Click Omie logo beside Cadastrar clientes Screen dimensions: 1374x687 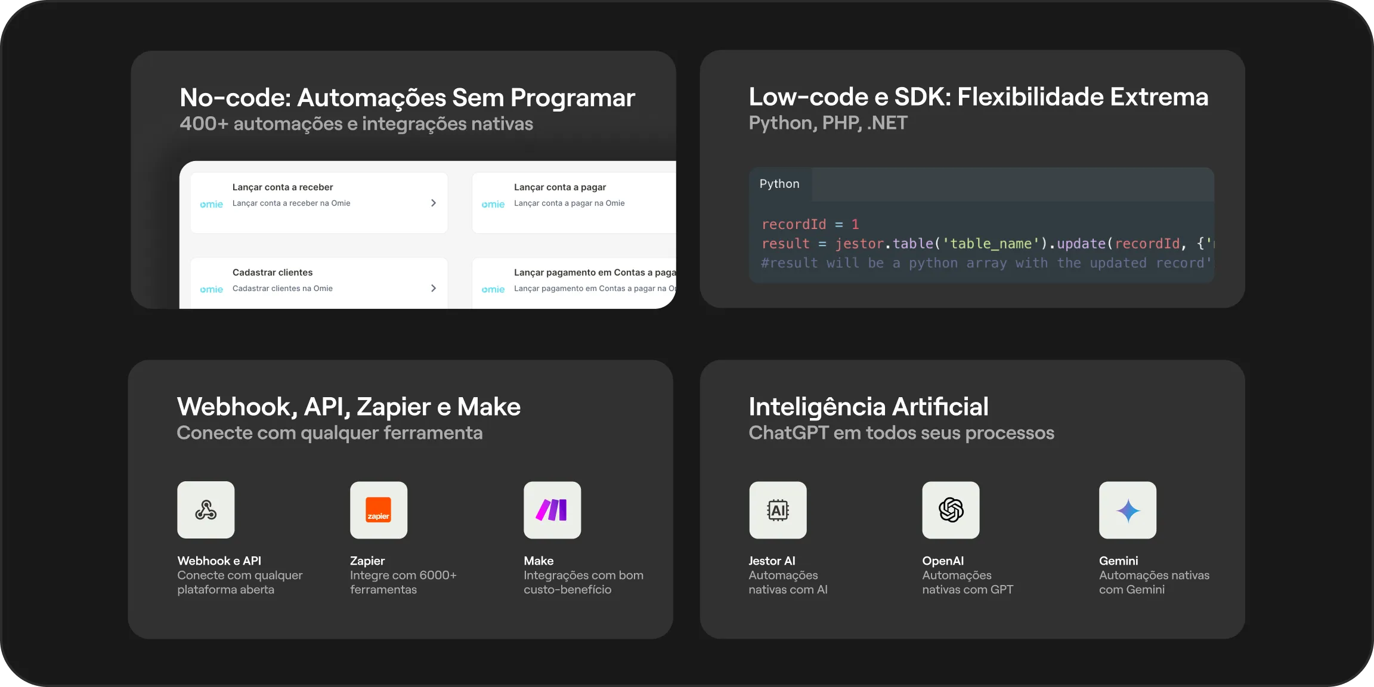tap(211, 289)
